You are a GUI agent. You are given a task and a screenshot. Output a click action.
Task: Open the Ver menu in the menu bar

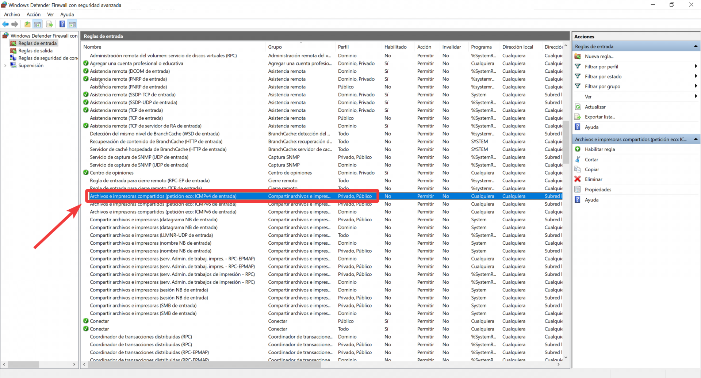pos(51,14)
